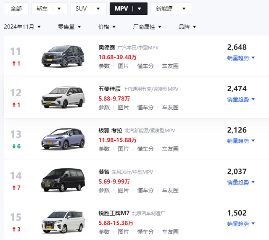Image resolution: width=269 pixels, height=240 pixels.
Task: View 图片 for 菱智
Action: [123, 190]
